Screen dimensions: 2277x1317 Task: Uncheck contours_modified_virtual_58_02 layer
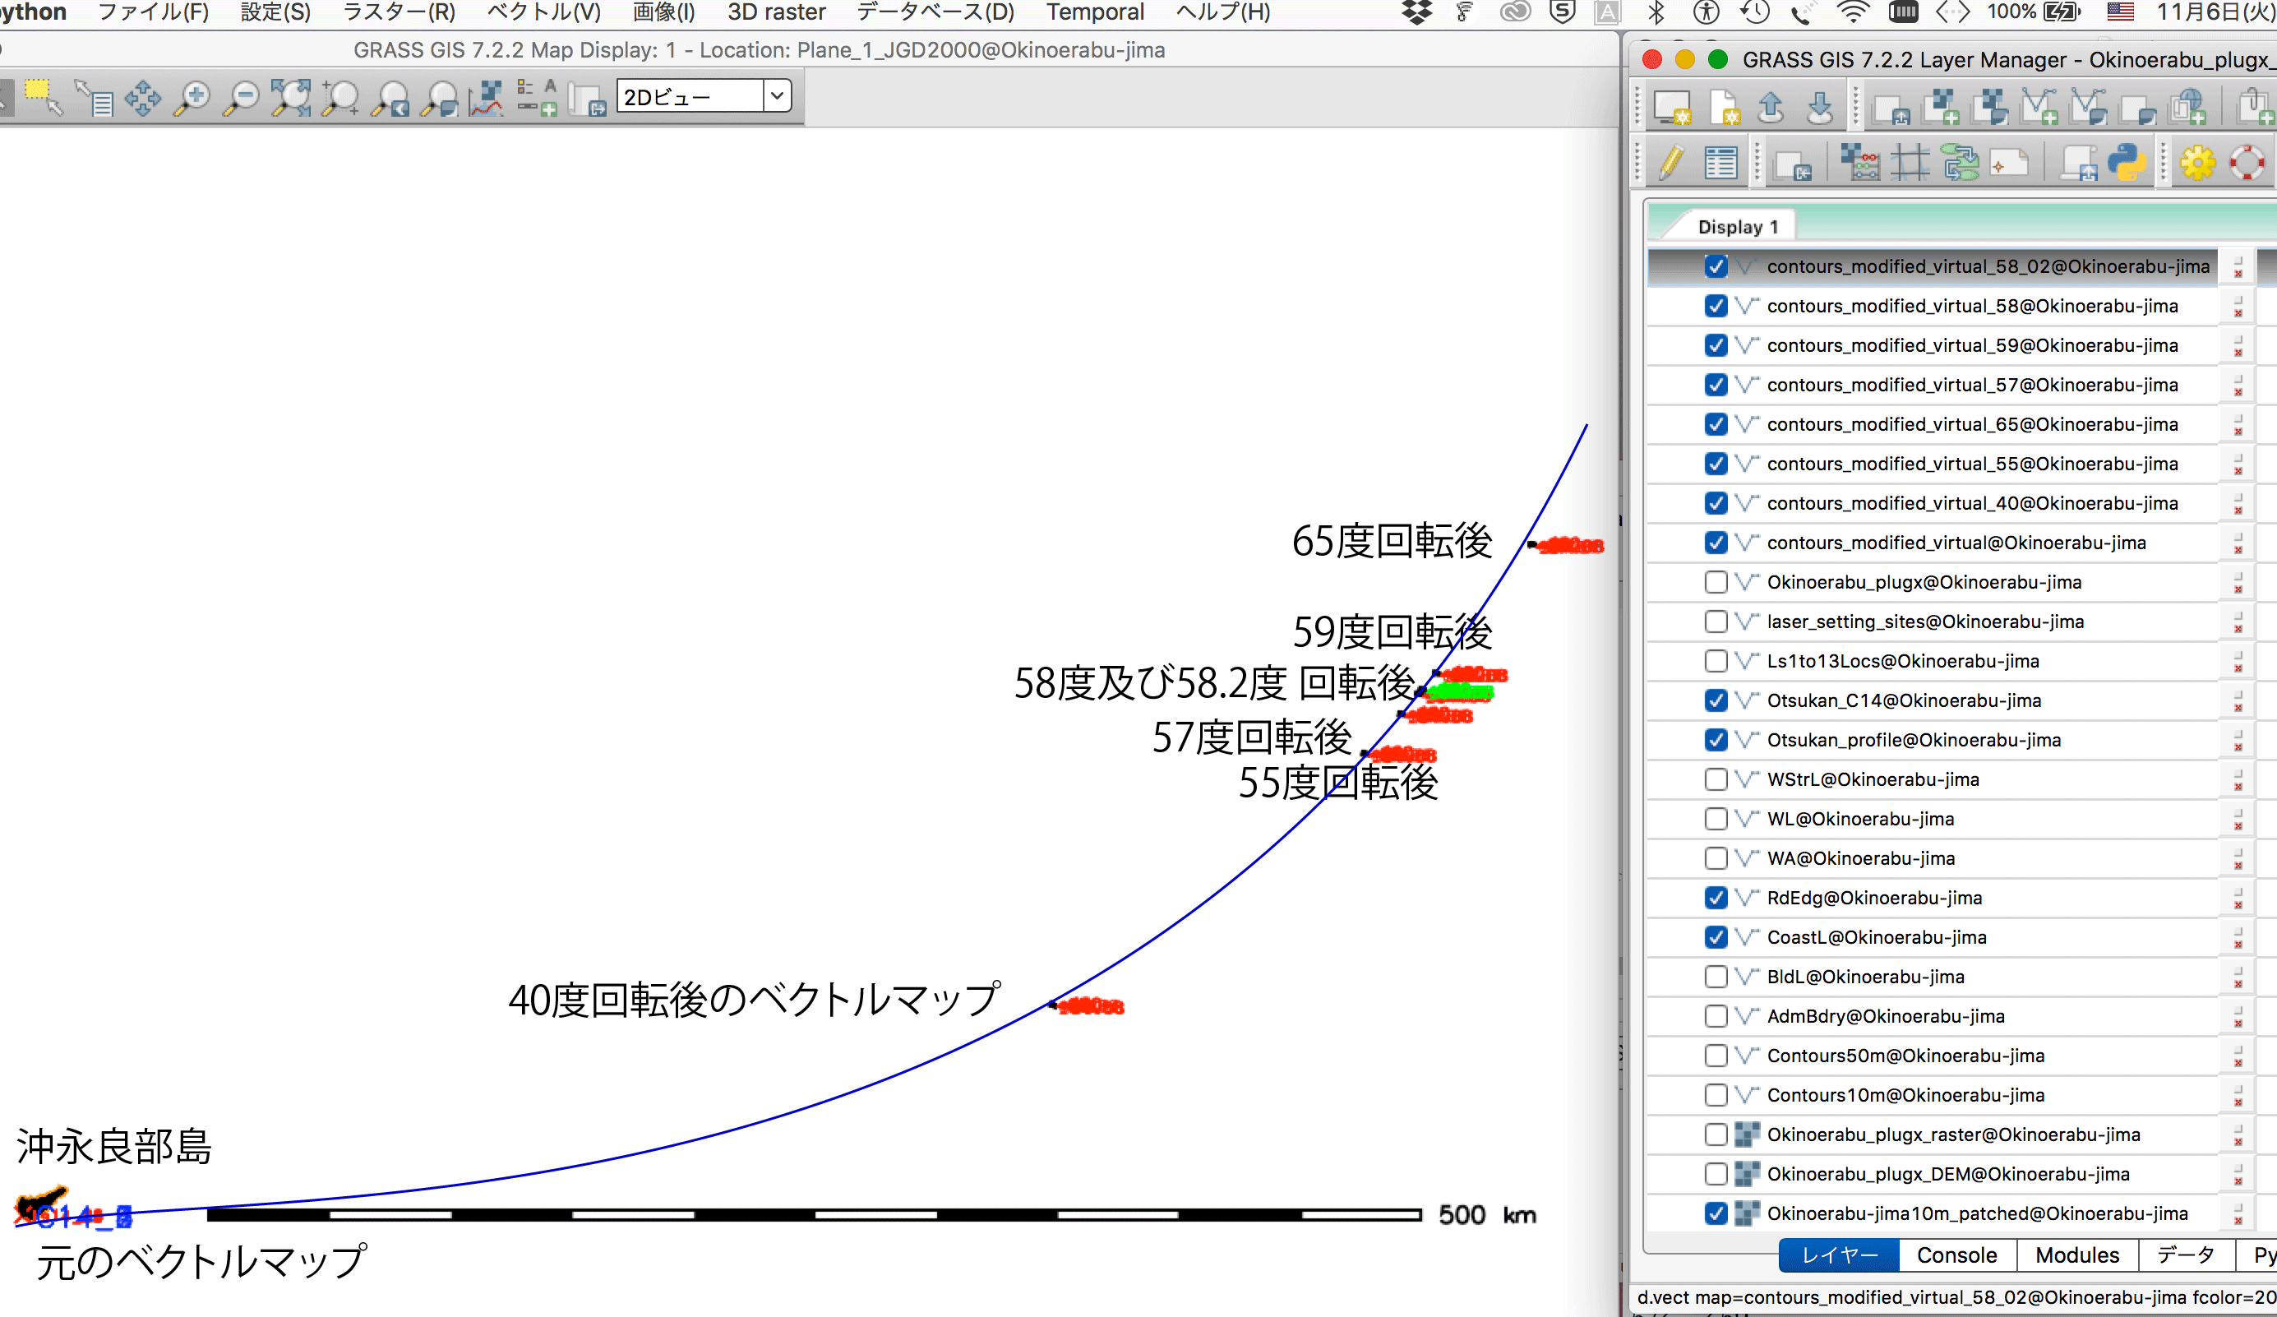1716,266
